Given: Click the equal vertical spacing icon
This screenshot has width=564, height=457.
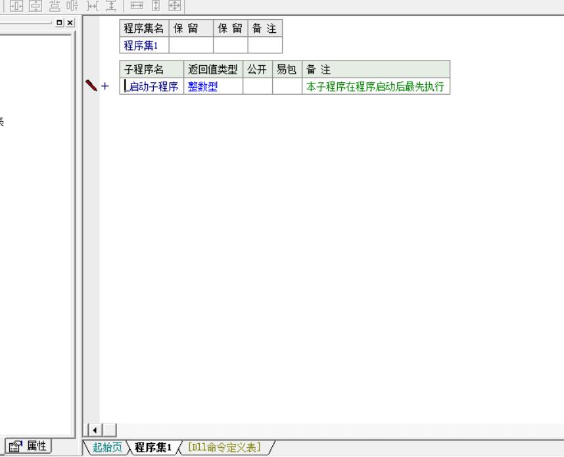Looking at the screenshot, I should pos(111,5).
